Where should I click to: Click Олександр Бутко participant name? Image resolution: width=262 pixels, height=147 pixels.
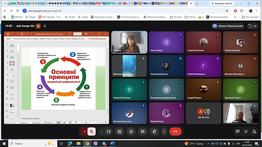pyautogui.click(x=159, y=74)
